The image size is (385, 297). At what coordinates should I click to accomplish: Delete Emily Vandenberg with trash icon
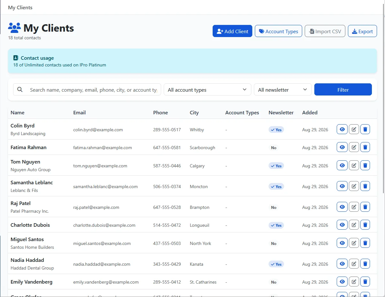[x=365, y=282]
